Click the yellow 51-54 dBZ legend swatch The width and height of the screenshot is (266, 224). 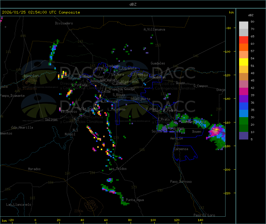tap(244, 62)
